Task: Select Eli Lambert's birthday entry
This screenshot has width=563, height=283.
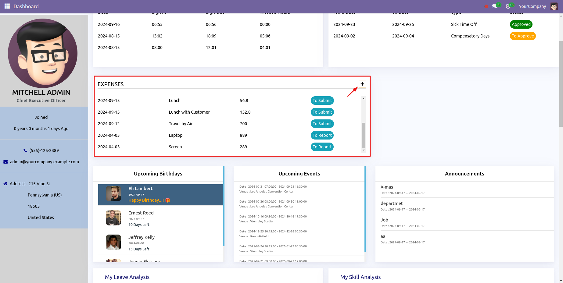Action: 160,194
